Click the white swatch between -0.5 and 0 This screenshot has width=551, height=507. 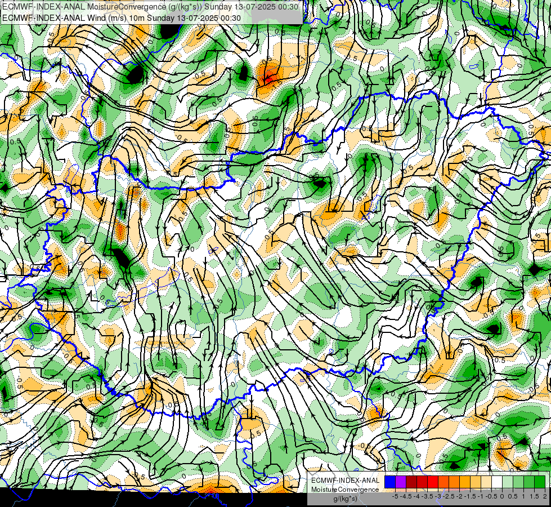click(x=497, y=482)
